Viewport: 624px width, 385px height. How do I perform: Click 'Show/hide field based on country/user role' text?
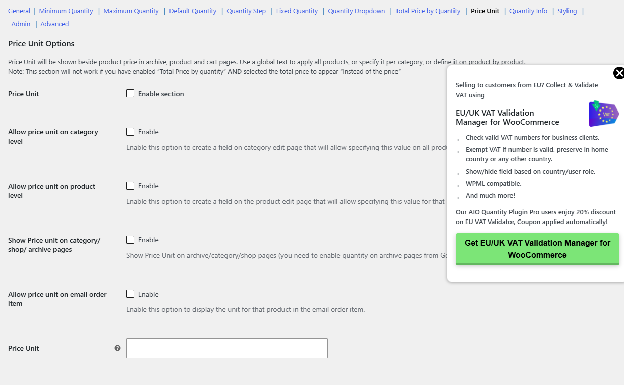point(530,171)
